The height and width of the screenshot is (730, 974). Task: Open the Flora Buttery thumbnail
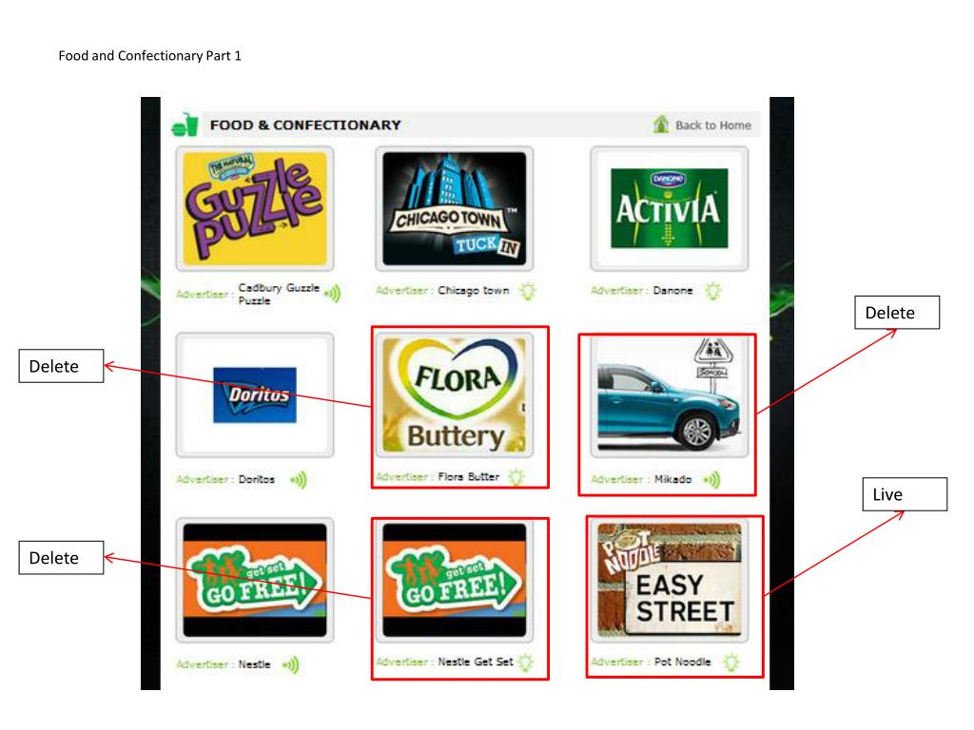point(454,395)
